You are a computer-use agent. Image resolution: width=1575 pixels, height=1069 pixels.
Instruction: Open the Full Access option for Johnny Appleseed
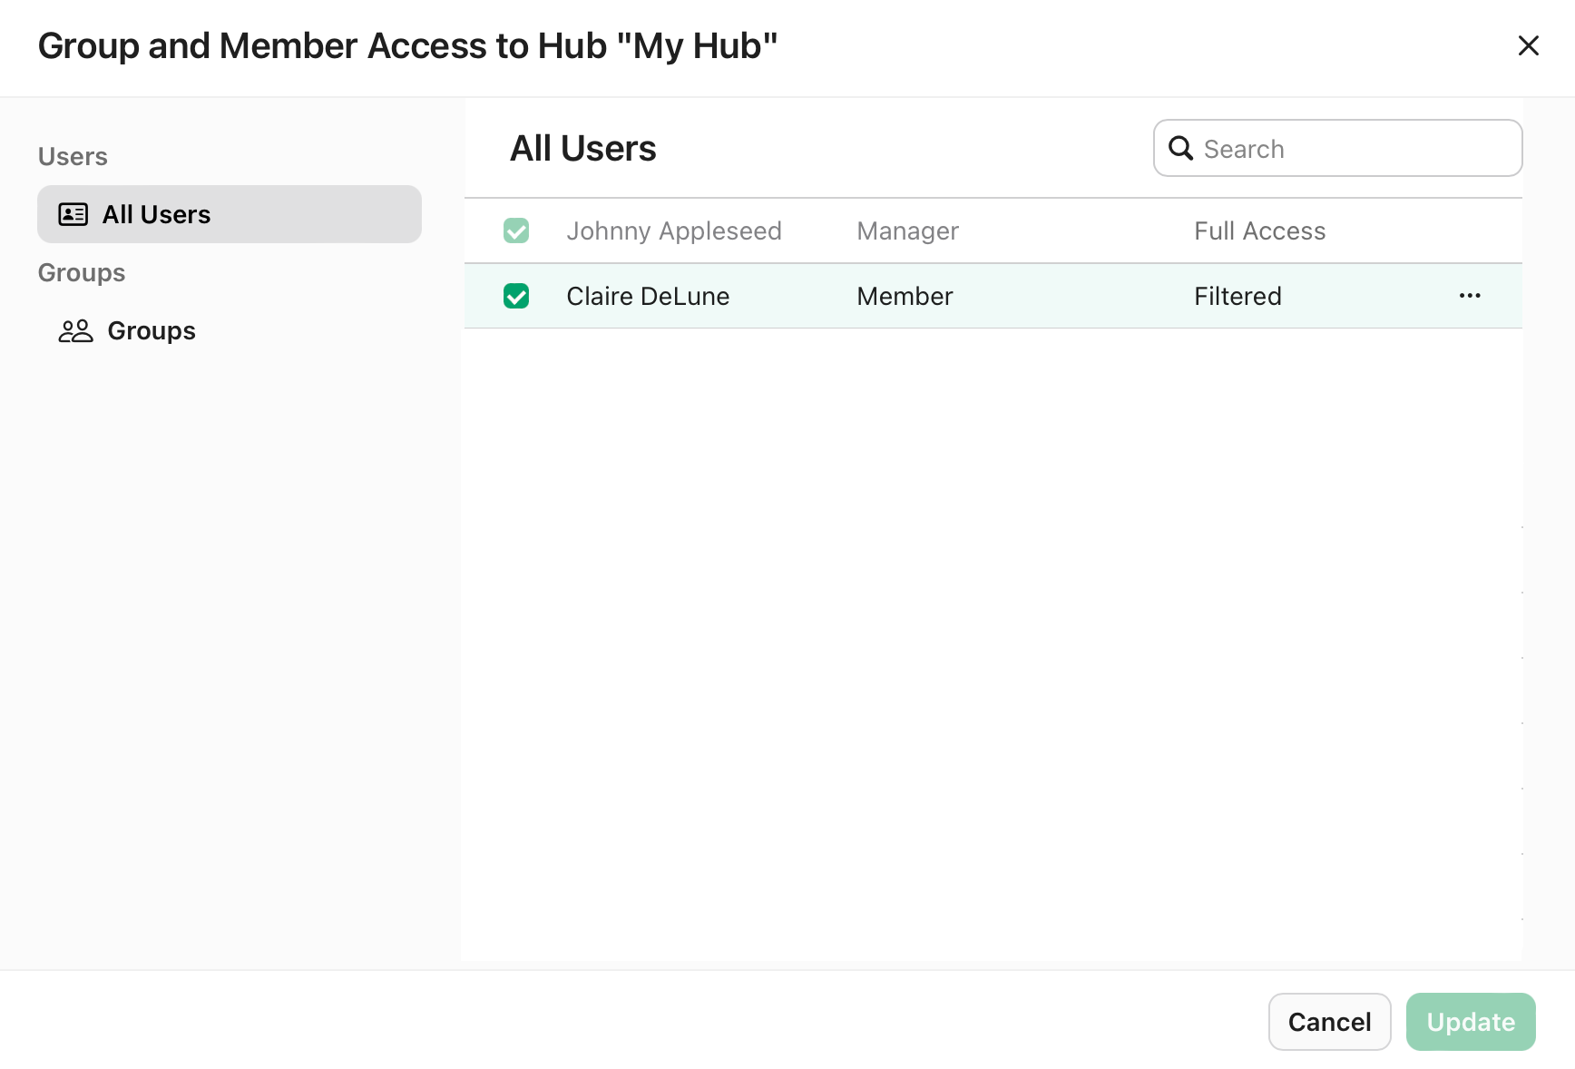(1259, 230)
